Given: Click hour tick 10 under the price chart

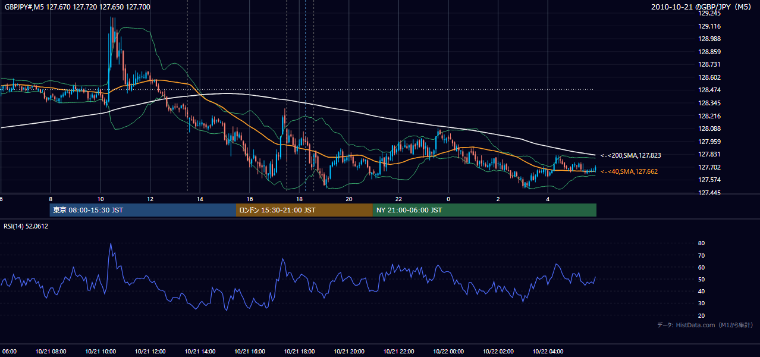Looking at the screenshot, I should (x=101, y=199).
